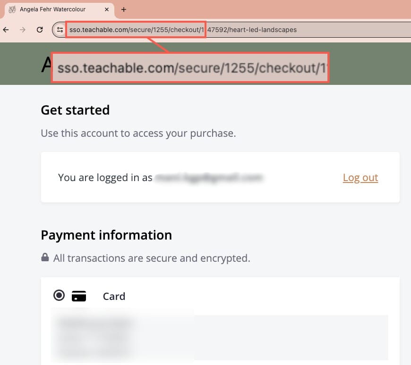Click the blurred card details field
This screenshot has width=411, height=365.
(220, 338)
